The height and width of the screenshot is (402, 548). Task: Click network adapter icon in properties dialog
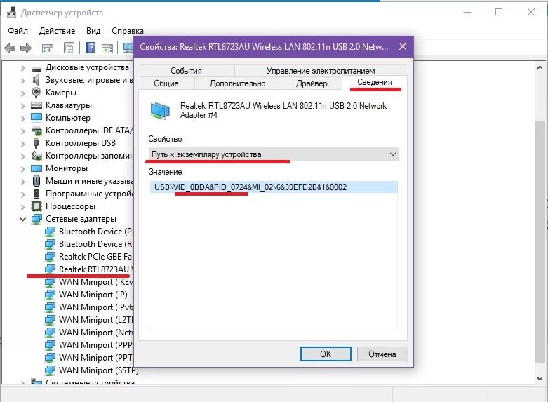pos(160,111)
